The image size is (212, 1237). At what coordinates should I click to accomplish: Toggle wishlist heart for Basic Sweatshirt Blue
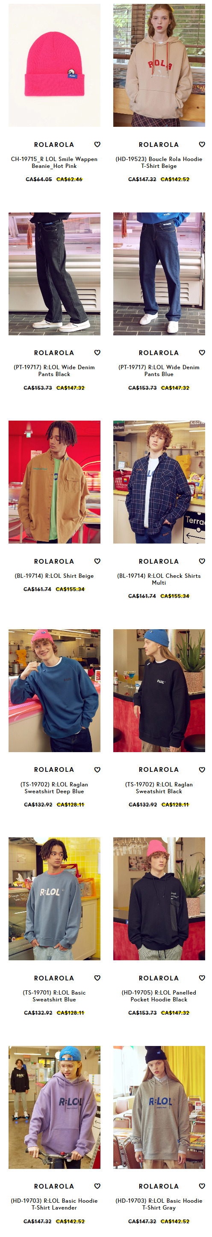(97, 978)
